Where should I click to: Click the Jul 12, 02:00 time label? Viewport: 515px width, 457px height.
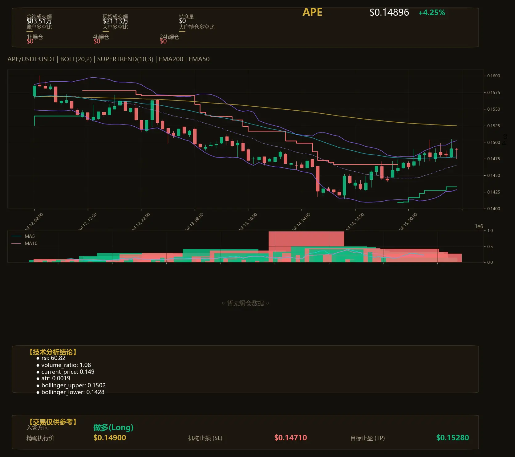coord(34,222)
